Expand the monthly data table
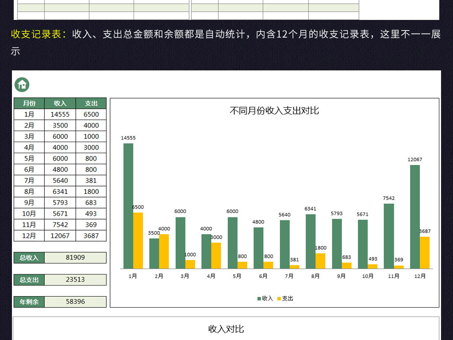 point(60,170)
